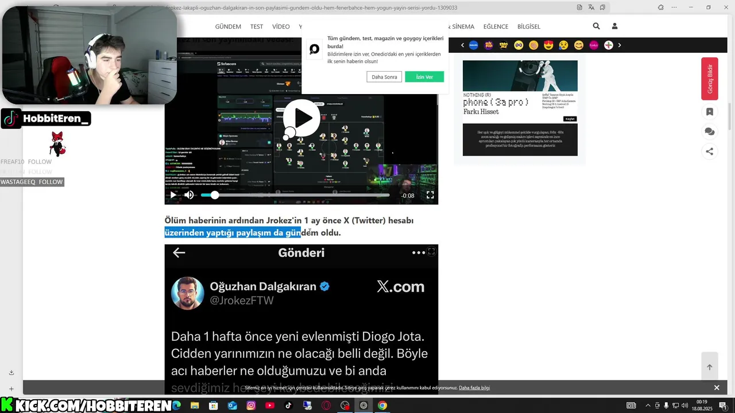The image size is (735, 413).
Task: Click the green İzin Ver button
Action: [x=424, y=77]
